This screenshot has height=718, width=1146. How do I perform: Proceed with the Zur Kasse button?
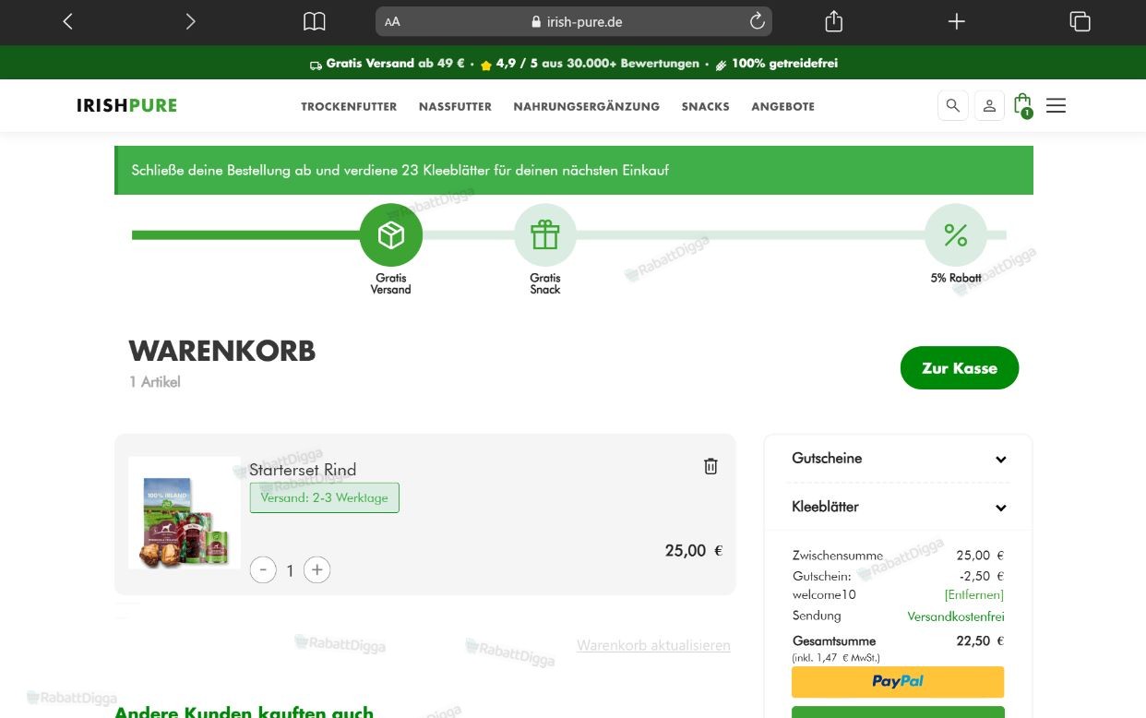click(960, 367)
